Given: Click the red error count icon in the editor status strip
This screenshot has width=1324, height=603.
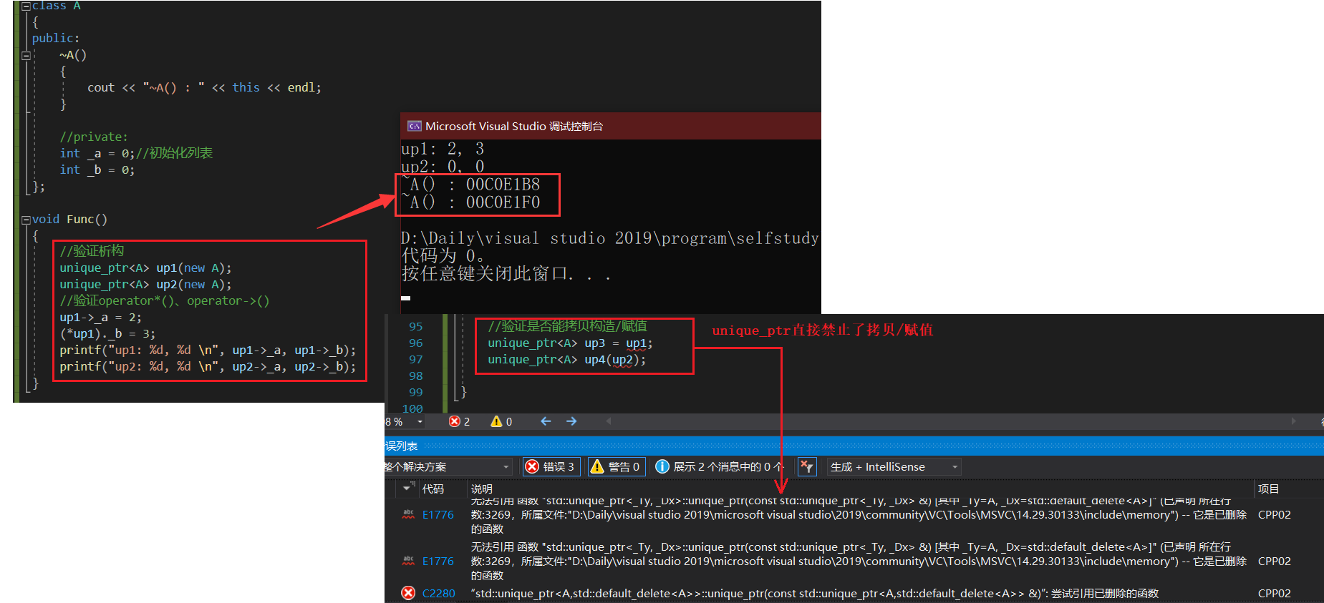Looking at the screenshot, I should tap(454, 421).
